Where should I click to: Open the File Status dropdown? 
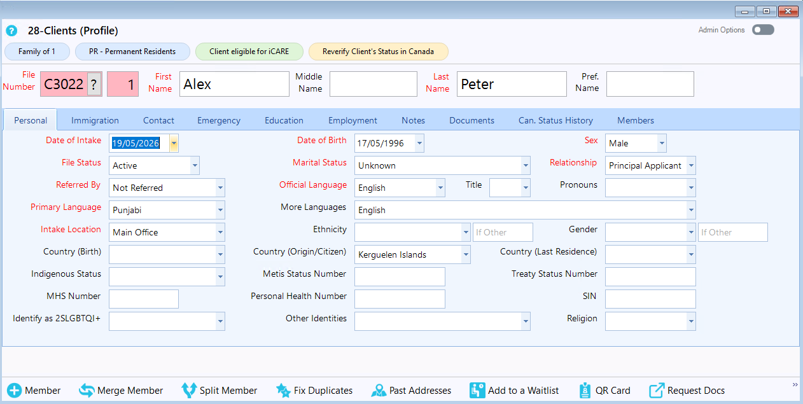[195, 165]
